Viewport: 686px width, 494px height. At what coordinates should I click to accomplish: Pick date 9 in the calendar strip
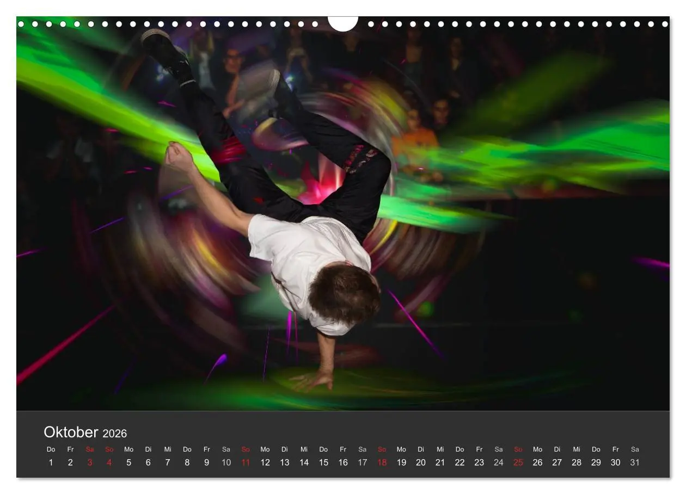(206, 462)
